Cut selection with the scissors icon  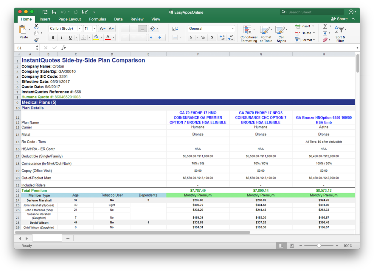pyautogui.click(x=36, y=26)
